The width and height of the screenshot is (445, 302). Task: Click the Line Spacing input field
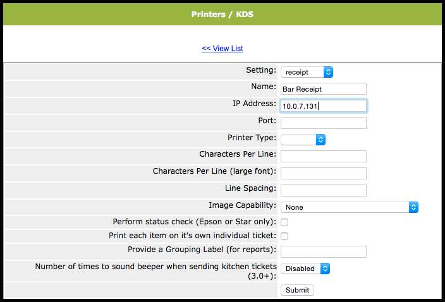click(x=323, y=190)
